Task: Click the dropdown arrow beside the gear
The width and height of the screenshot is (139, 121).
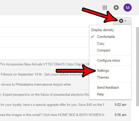Action: (x=125, y=21)
